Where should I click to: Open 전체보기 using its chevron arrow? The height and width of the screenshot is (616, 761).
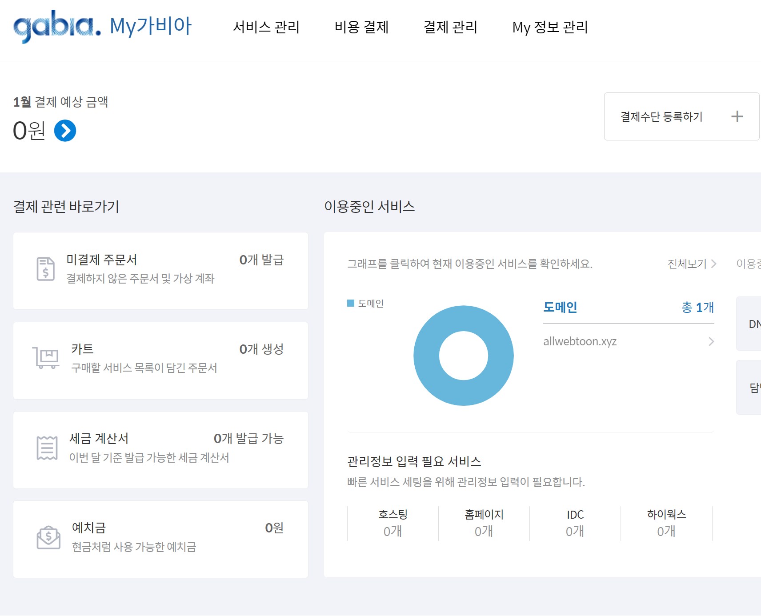pyautogui.click(x=715, y=264)
